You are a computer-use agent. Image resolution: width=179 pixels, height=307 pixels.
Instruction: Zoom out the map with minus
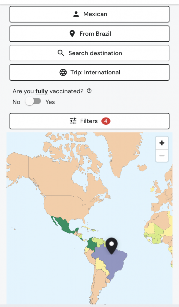coord(162,156)
